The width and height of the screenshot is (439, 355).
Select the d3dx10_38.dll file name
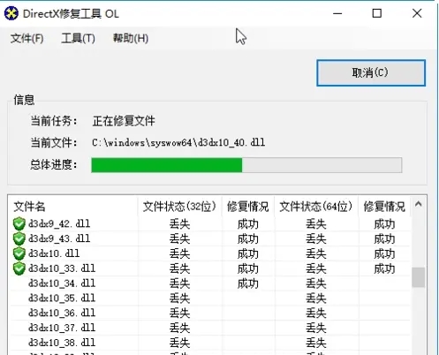tap(62, 343)
